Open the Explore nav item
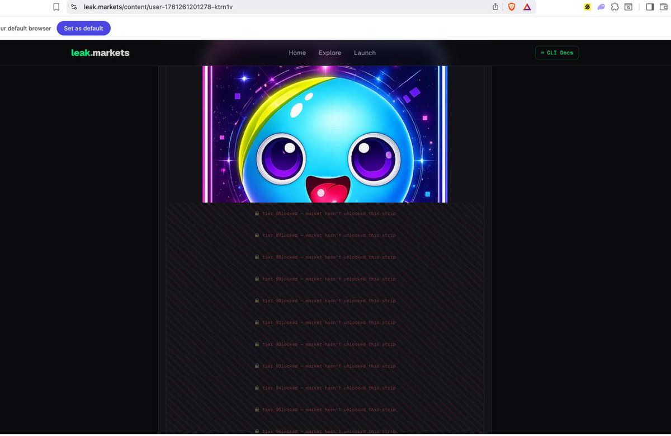Screen dimensions: 671x436 330,53
